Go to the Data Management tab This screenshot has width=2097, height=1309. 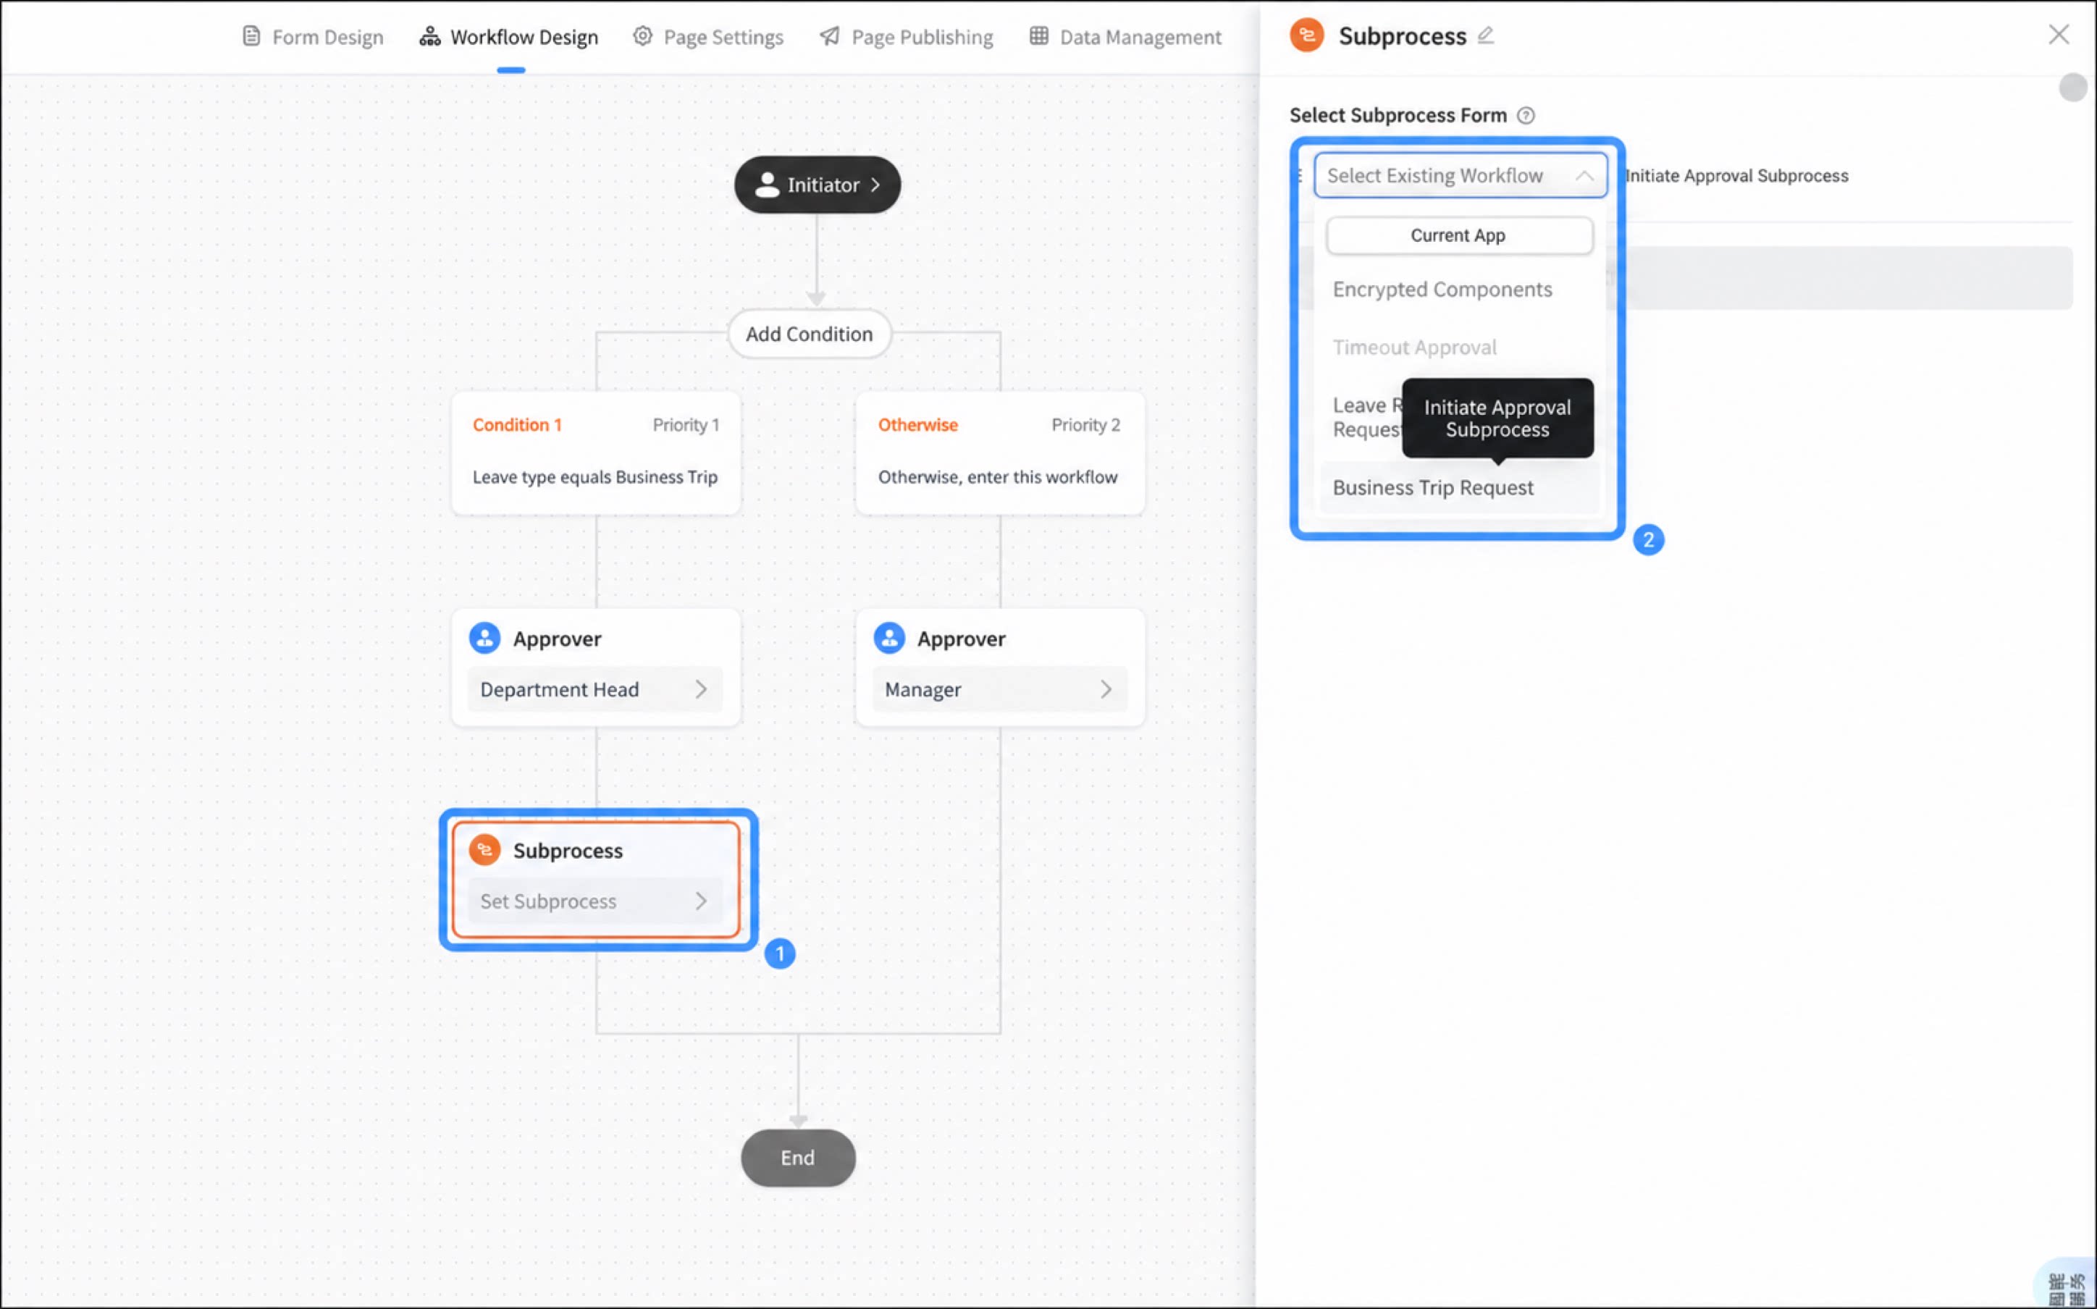(1125, 37)
